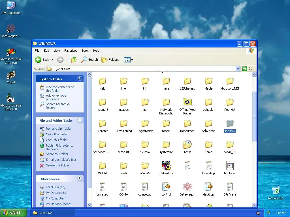Viewport: 290px width, 217px height.
Task: Click file list scrollbar down arrow
Action: click(x=254, y=205)
